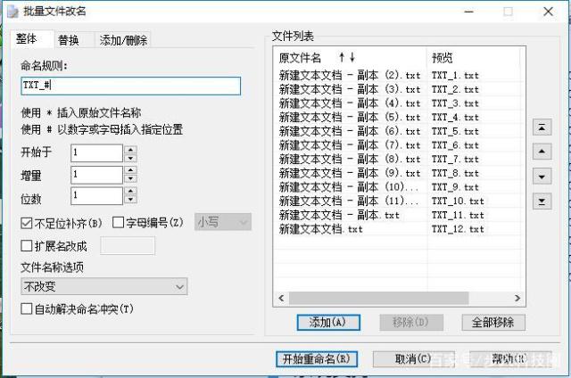Viewport: 571px width, 378px height.
Task: Click the 帮助 help button
Action: coord(509,359)
